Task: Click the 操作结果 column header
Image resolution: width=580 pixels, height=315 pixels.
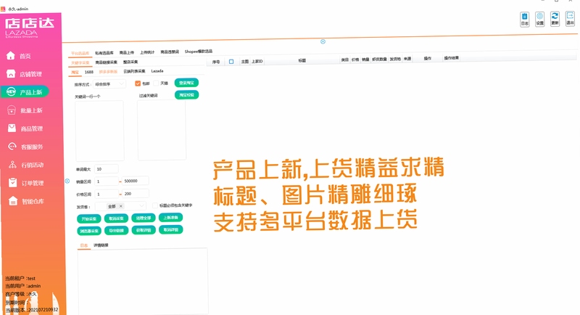Action: click(x=451, y=58)
